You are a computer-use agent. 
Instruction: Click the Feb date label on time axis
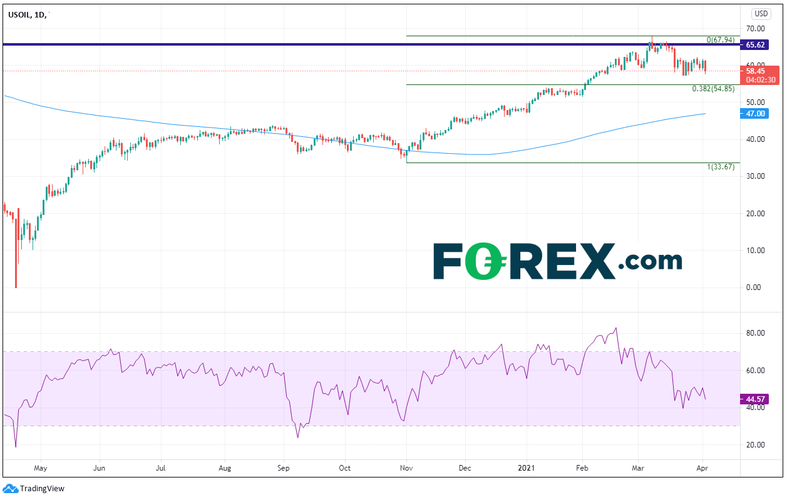582,467
